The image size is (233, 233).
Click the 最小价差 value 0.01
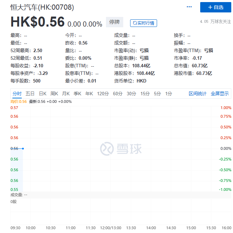pyautogui.click(x=92, y=81)
